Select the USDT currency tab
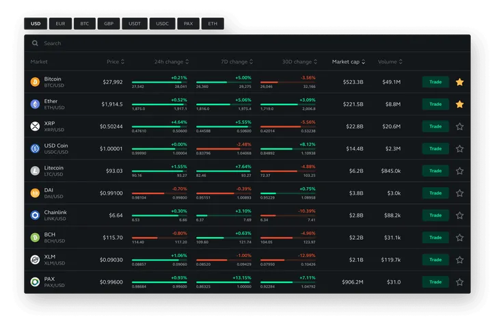The image size is (503, 328). pos(133,24)
